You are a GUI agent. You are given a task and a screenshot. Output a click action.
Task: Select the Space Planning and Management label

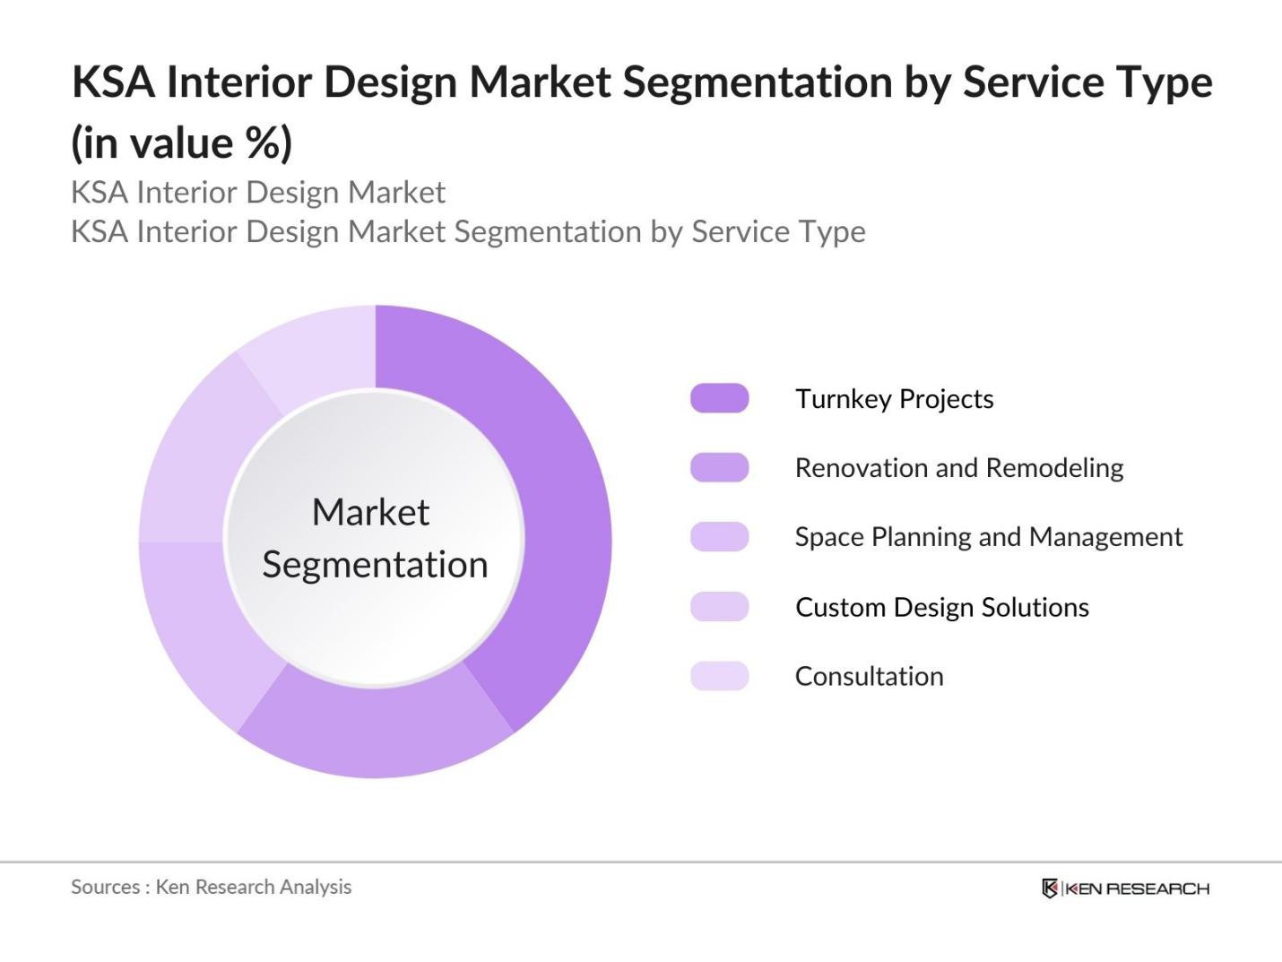[988, 537]
